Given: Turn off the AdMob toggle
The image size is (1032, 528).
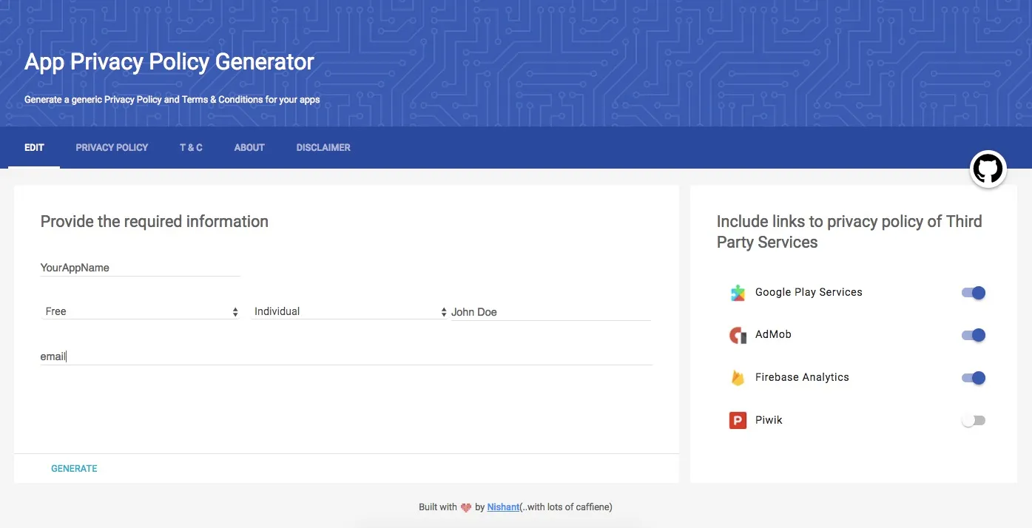Looking at the screenshot, I should pos(973,335).
